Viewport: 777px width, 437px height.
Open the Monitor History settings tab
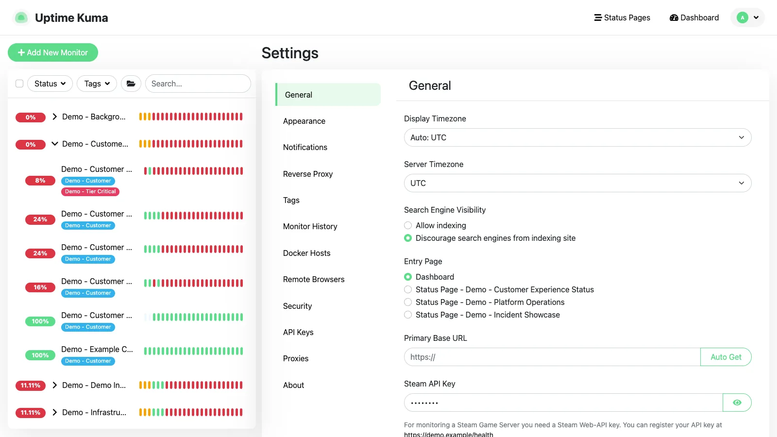pyautogui.click(x=328, y=226)
